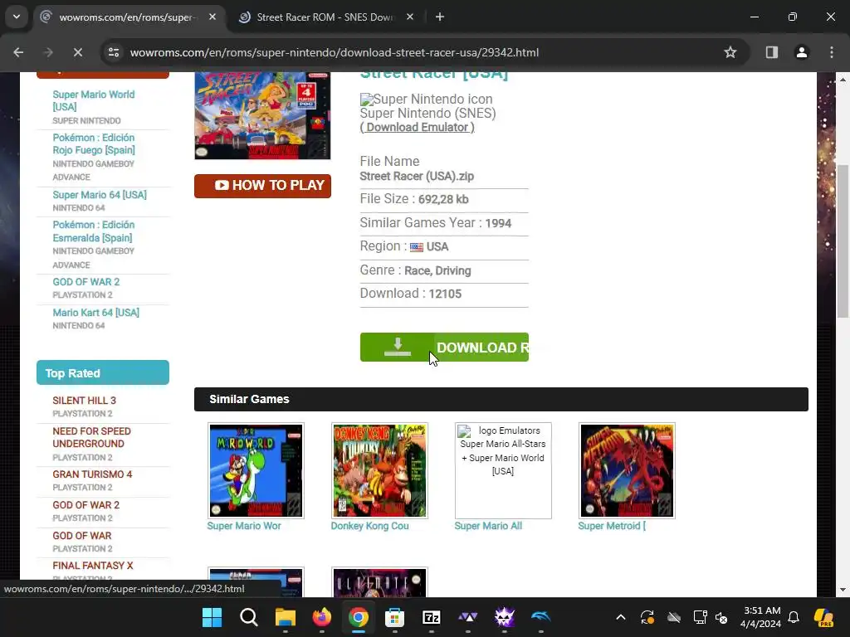850x637 pixels.
Task: Open Super Mario 64 [USA] link
Action: click(x=100, y=195)
